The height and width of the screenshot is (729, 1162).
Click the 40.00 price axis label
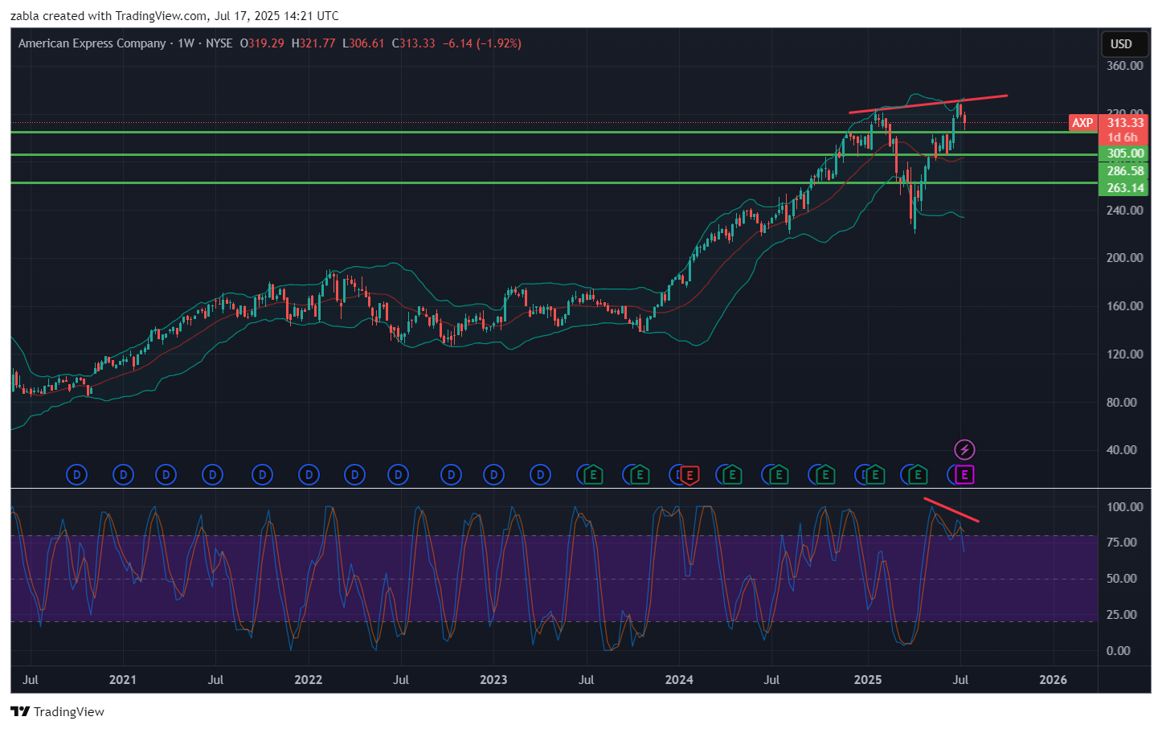click(x=1122, y=450)
